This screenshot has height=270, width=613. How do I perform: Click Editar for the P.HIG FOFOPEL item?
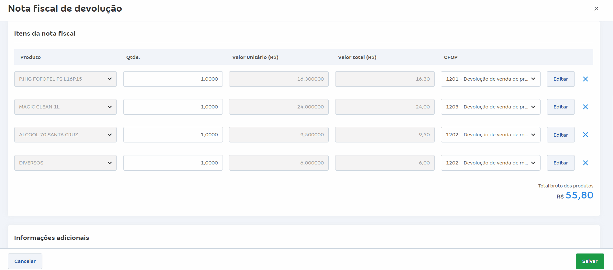point(560,79)
